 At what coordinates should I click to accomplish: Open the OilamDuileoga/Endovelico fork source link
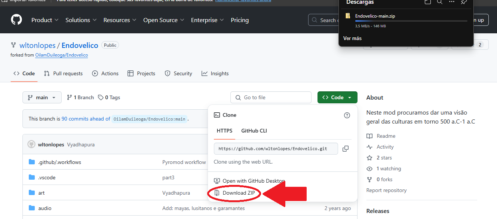tap(62, 55)
